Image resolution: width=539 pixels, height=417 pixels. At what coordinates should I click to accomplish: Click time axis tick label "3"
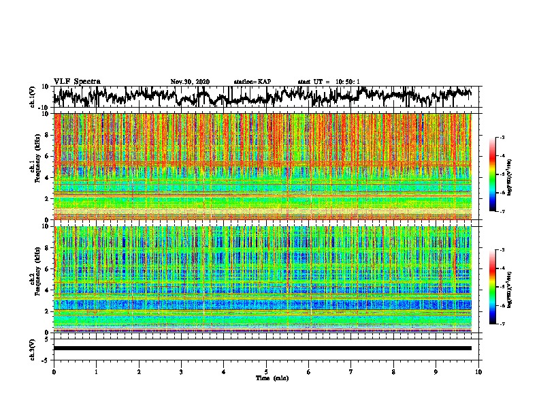(181, 372)
